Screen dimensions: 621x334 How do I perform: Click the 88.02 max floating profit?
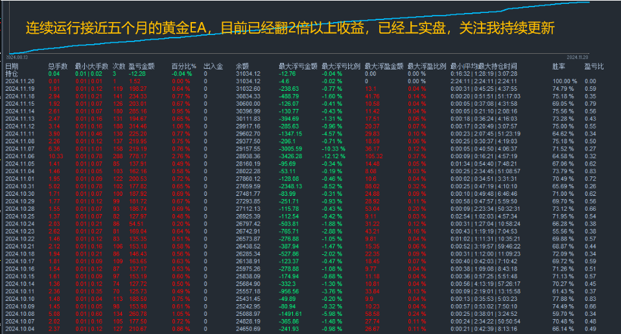(x=372, y=186)
